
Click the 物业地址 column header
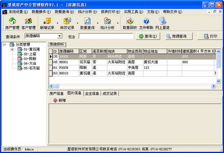155,51
